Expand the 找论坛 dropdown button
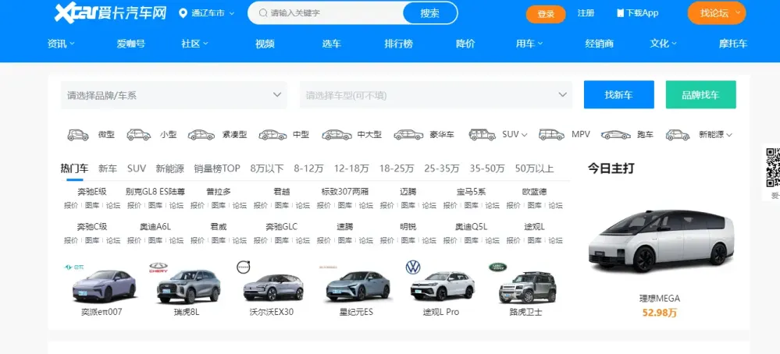 [x=717, y=13]
